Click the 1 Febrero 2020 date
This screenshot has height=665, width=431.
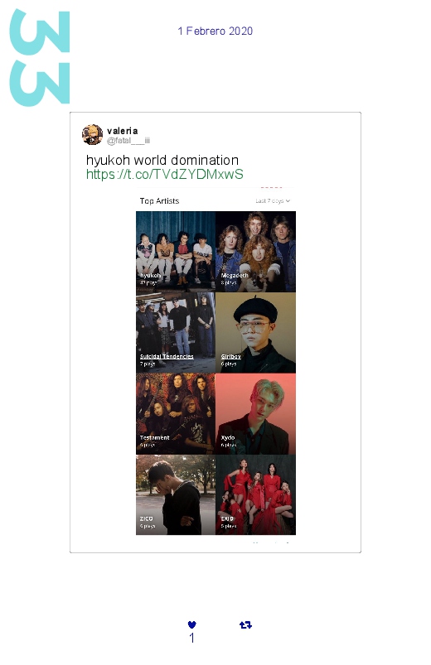click(215, 31)
